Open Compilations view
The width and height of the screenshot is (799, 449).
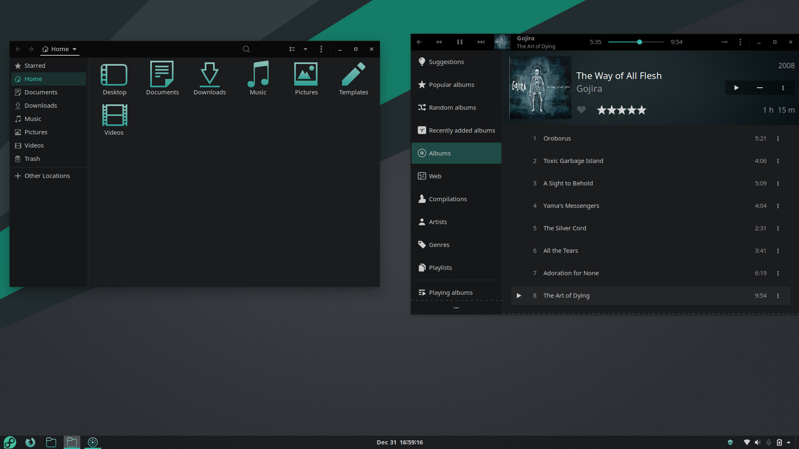point(457,199)
